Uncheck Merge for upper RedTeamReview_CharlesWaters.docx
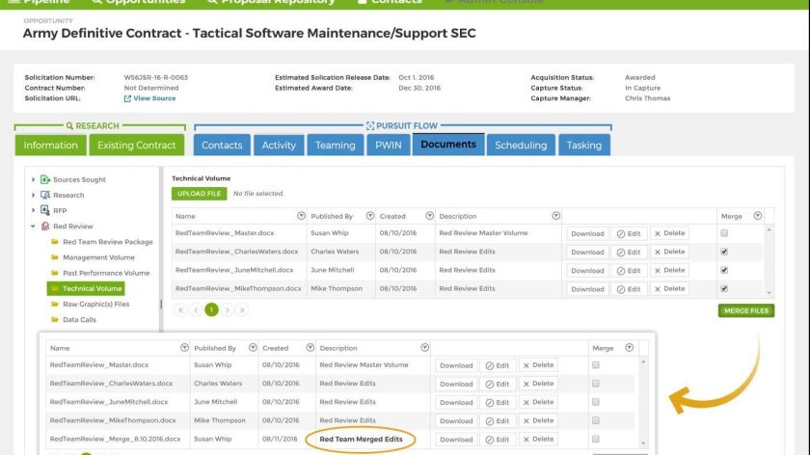810x455 pixels. click(x=724, y=252)
